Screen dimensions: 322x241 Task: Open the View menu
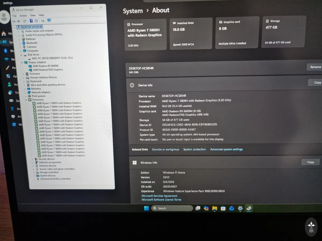(33, 15)
